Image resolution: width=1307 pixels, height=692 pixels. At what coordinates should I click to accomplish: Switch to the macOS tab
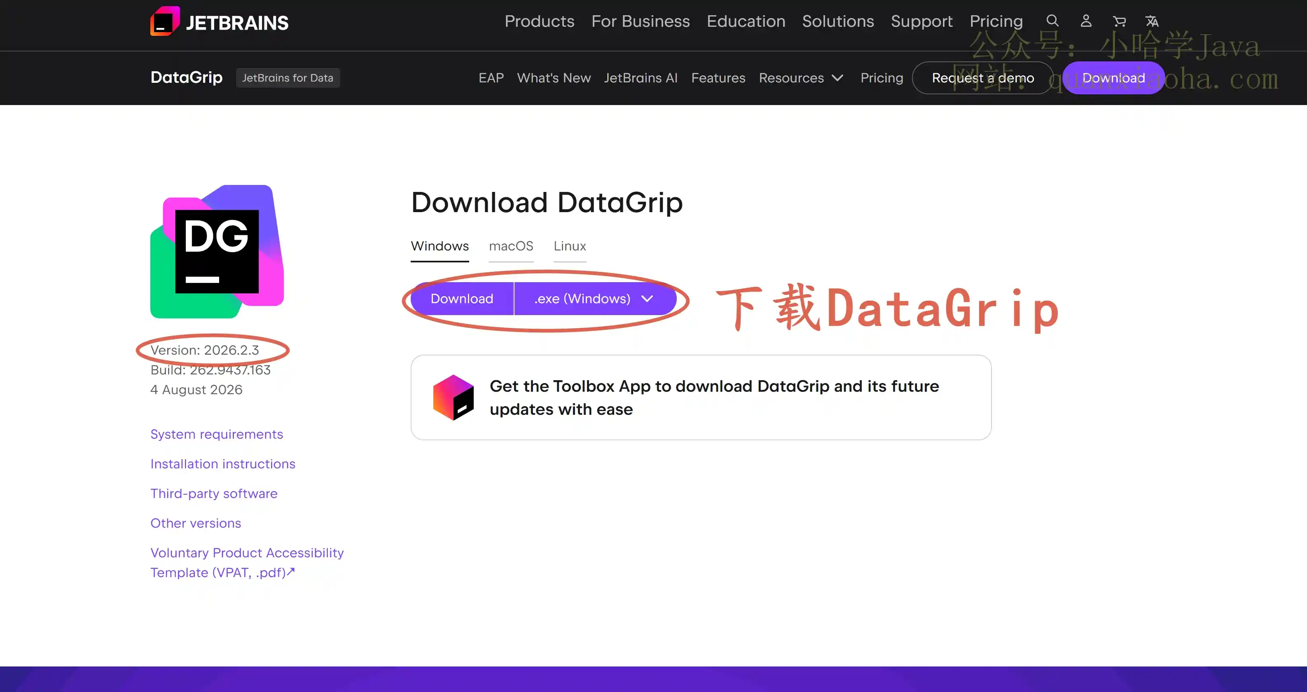(511, 248)
